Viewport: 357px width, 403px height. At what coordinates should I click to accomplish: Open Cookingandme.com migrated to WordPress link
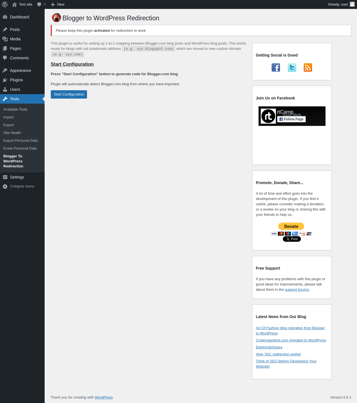[x=291, y=340]
